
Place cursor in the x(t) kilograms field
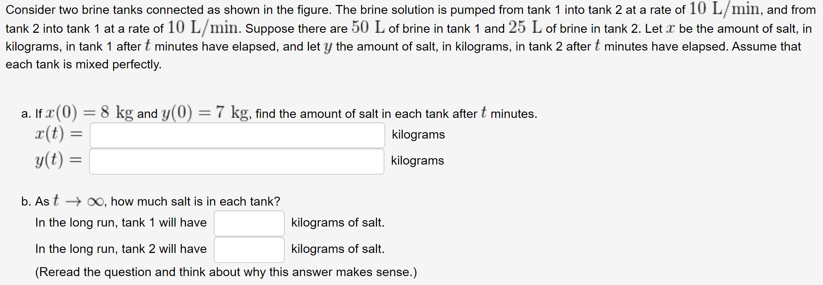(x=237, y=135)
